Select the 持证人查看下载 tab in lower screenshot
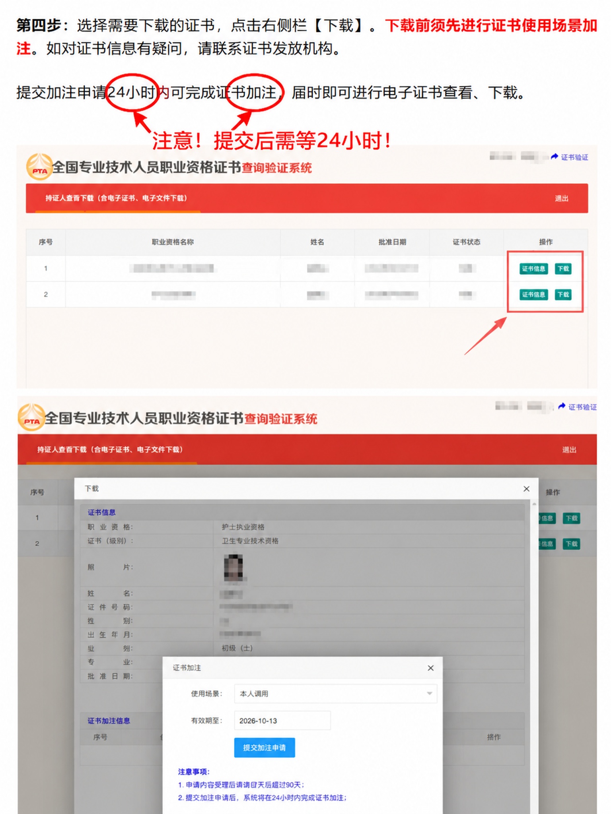Image resolution: width=611 pixels, height=814 pixels. pos(110,450)
